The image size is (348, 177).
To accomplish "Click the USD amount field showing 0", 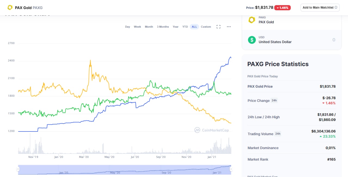I will (334, 40).
